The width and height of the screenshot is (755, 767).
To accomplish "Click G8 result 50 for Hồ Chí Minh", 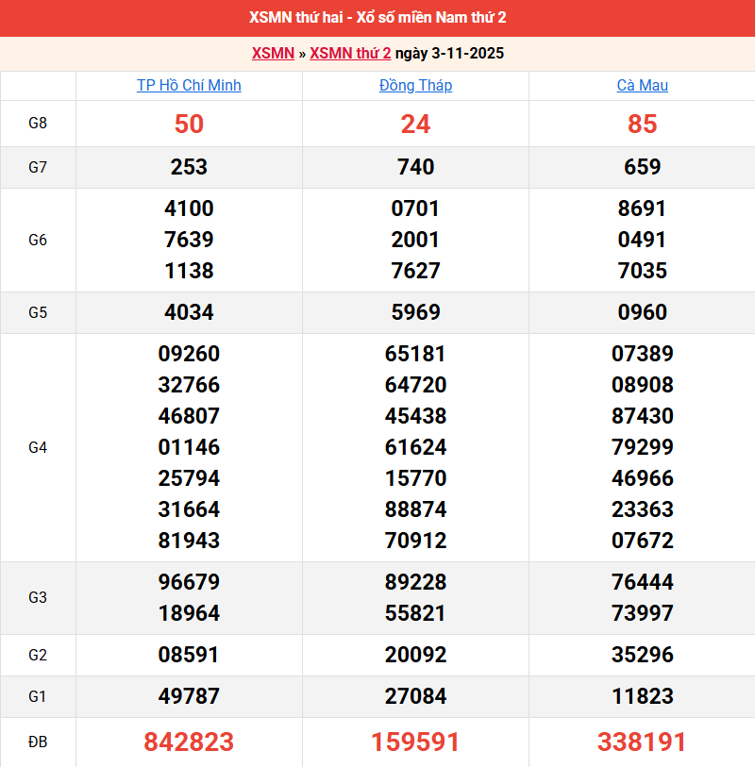I will pos(189,124).
